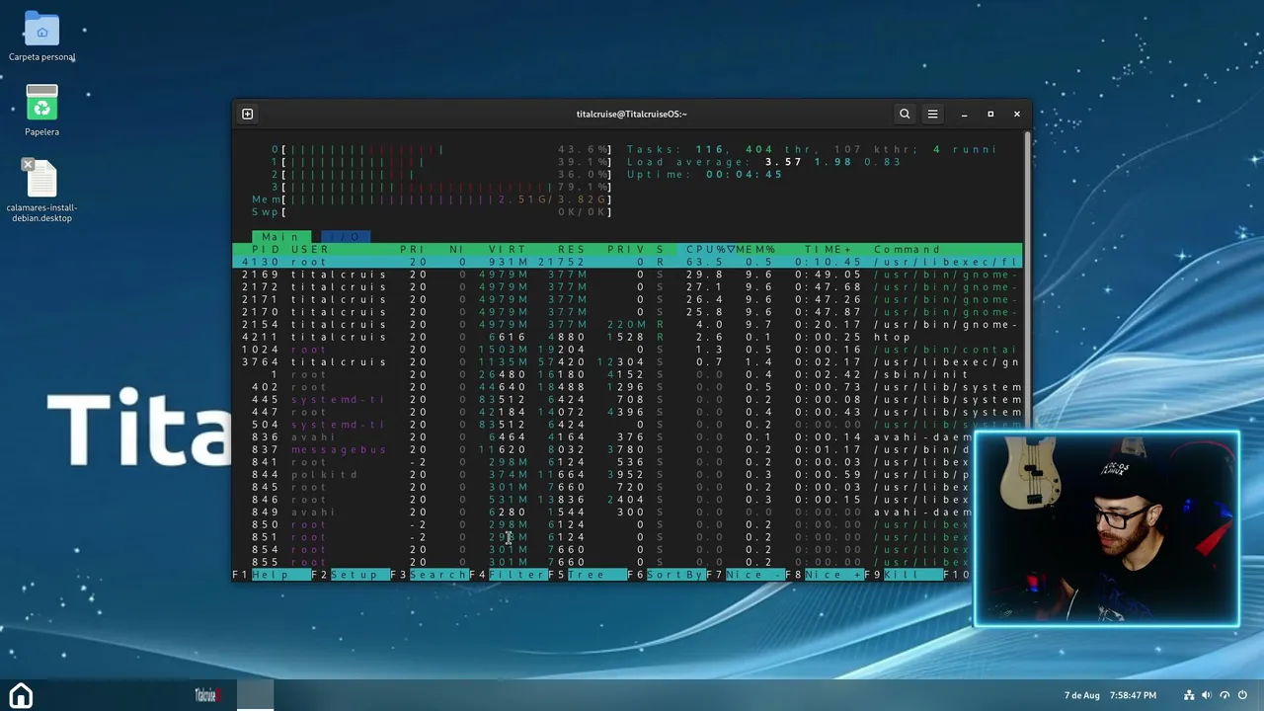The width and height of the screenshot is (1264, 711).
Task: Sort by the PRIV column header
Action: click(x=626, y=250)
